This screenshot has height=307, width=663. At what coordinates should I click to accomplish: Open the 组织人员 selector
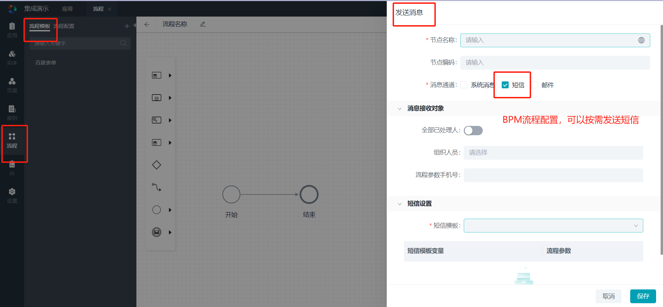tap(553, 152)
